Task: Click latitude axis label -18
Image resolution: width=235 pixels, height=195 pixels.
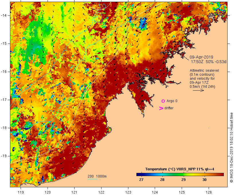Action: (x=4, y=128)
